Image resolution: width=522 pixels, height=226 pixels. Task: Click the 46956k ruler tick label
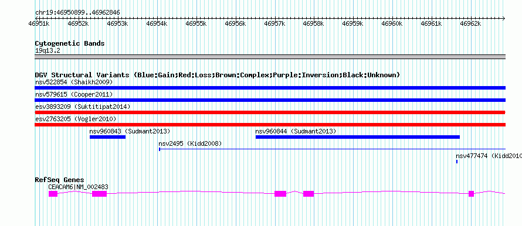click(236, 24)
